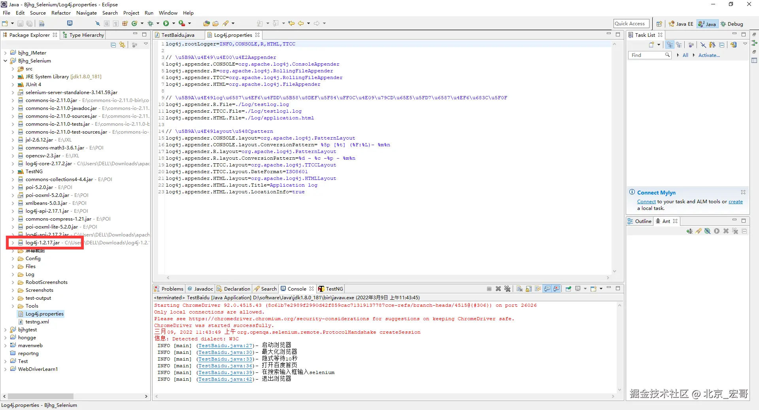Click the create link in Connect Mylyn

click(x=736, y=202)
